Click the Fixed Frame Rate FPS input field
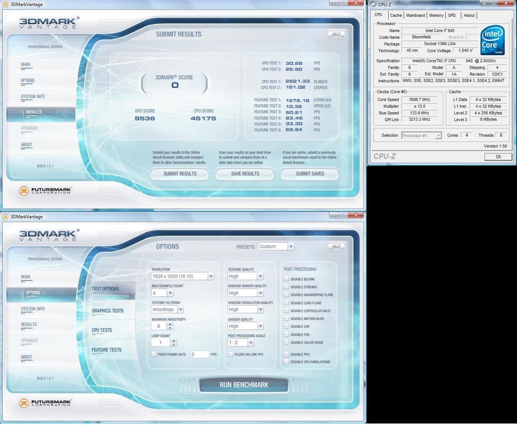Viewport: 517px width, 425px height. (x=200, y=354)
